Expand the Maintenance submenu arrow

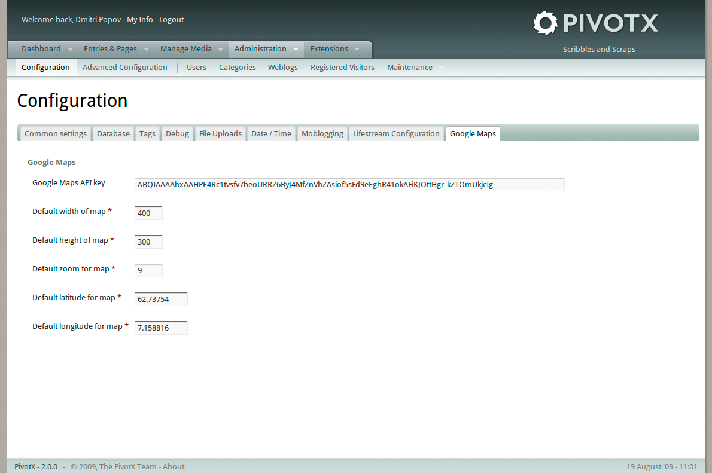tap(441, 68)
